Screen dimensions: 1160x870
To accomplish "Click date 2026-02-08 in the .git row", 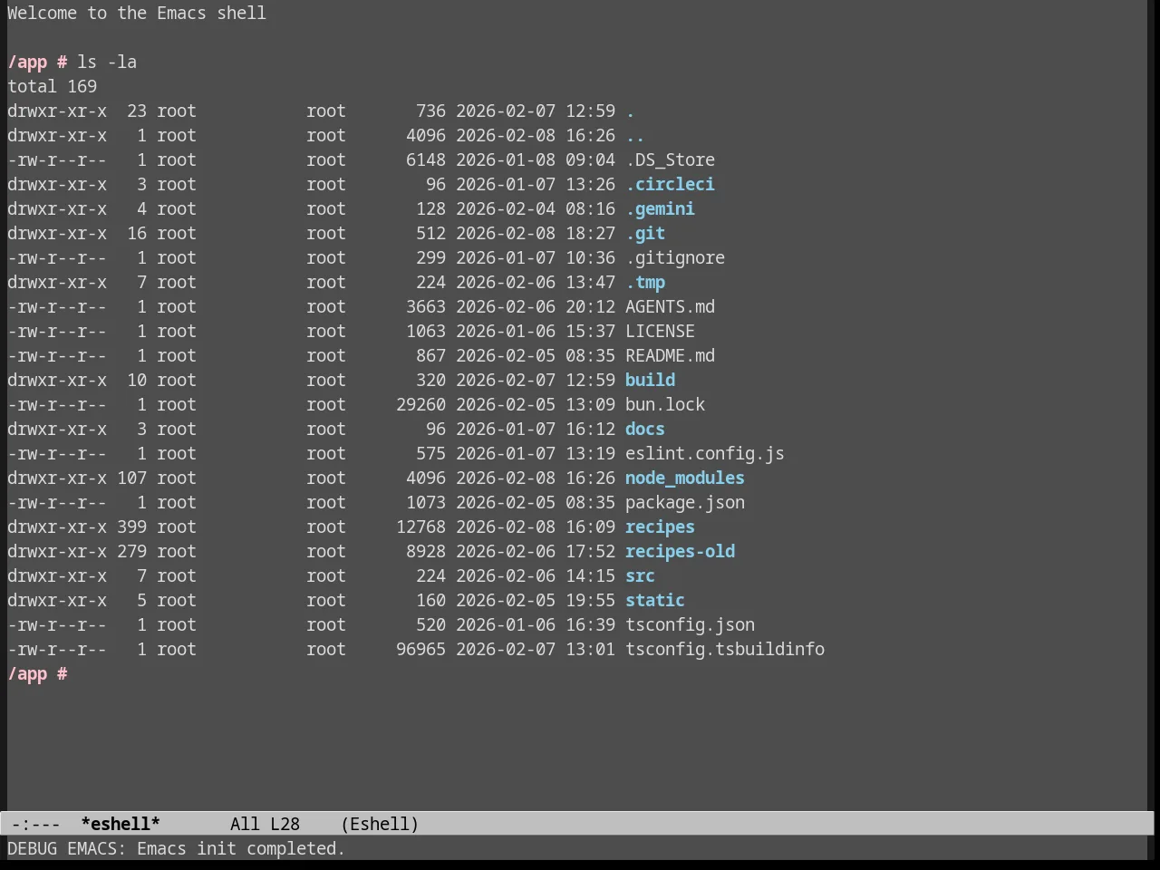I will tap(506, 233).
